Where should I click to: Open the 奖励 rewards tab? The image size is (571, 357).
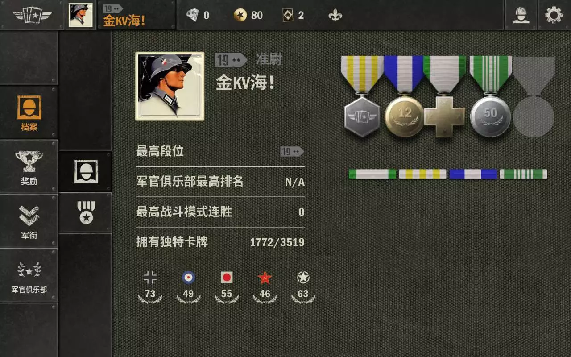click(29, 168)
